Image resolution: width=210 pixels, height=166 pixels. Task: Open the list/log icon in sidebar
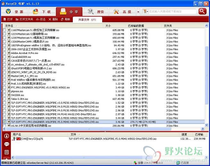[x=6, y=152]
